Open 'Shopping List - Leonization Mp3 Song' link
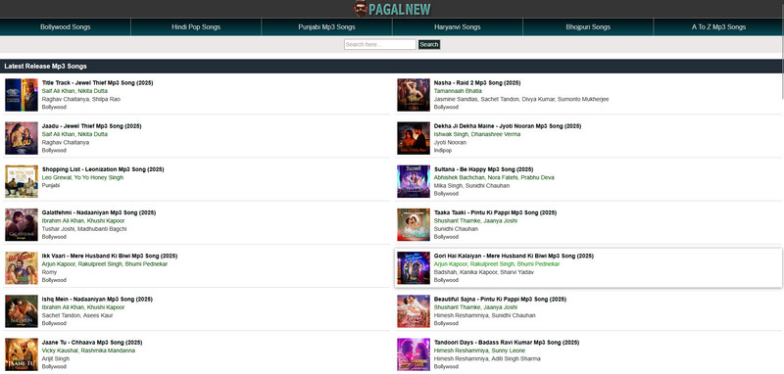This screenshot has height=374, width=784. click(x=103, y=169)
